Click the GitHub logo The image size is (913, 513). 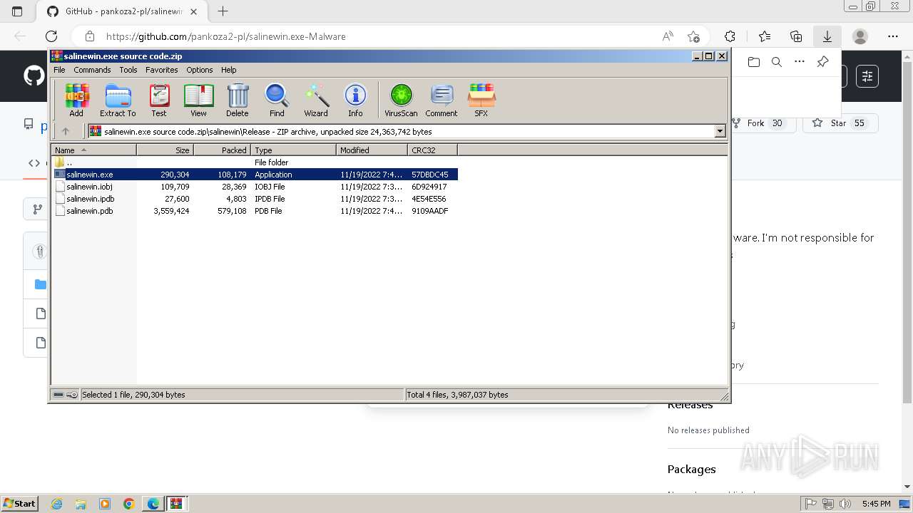34,76
